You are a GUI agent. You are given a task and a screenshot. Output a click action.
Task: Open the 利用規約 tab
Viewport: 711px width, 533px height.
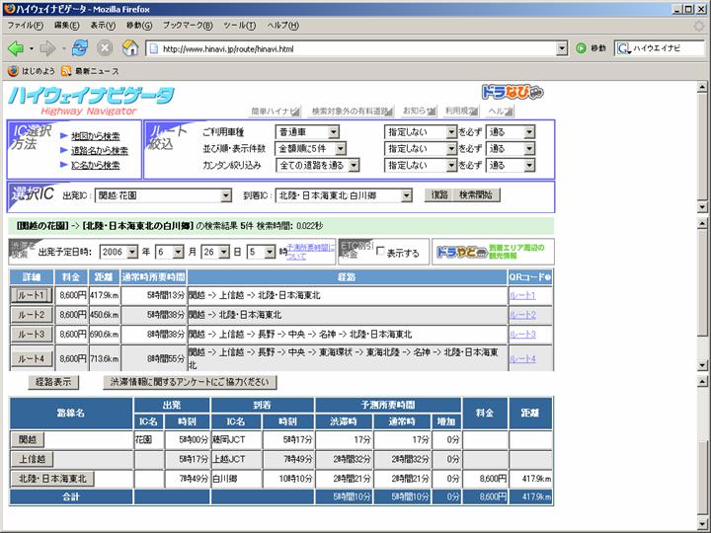coord(461,111)
